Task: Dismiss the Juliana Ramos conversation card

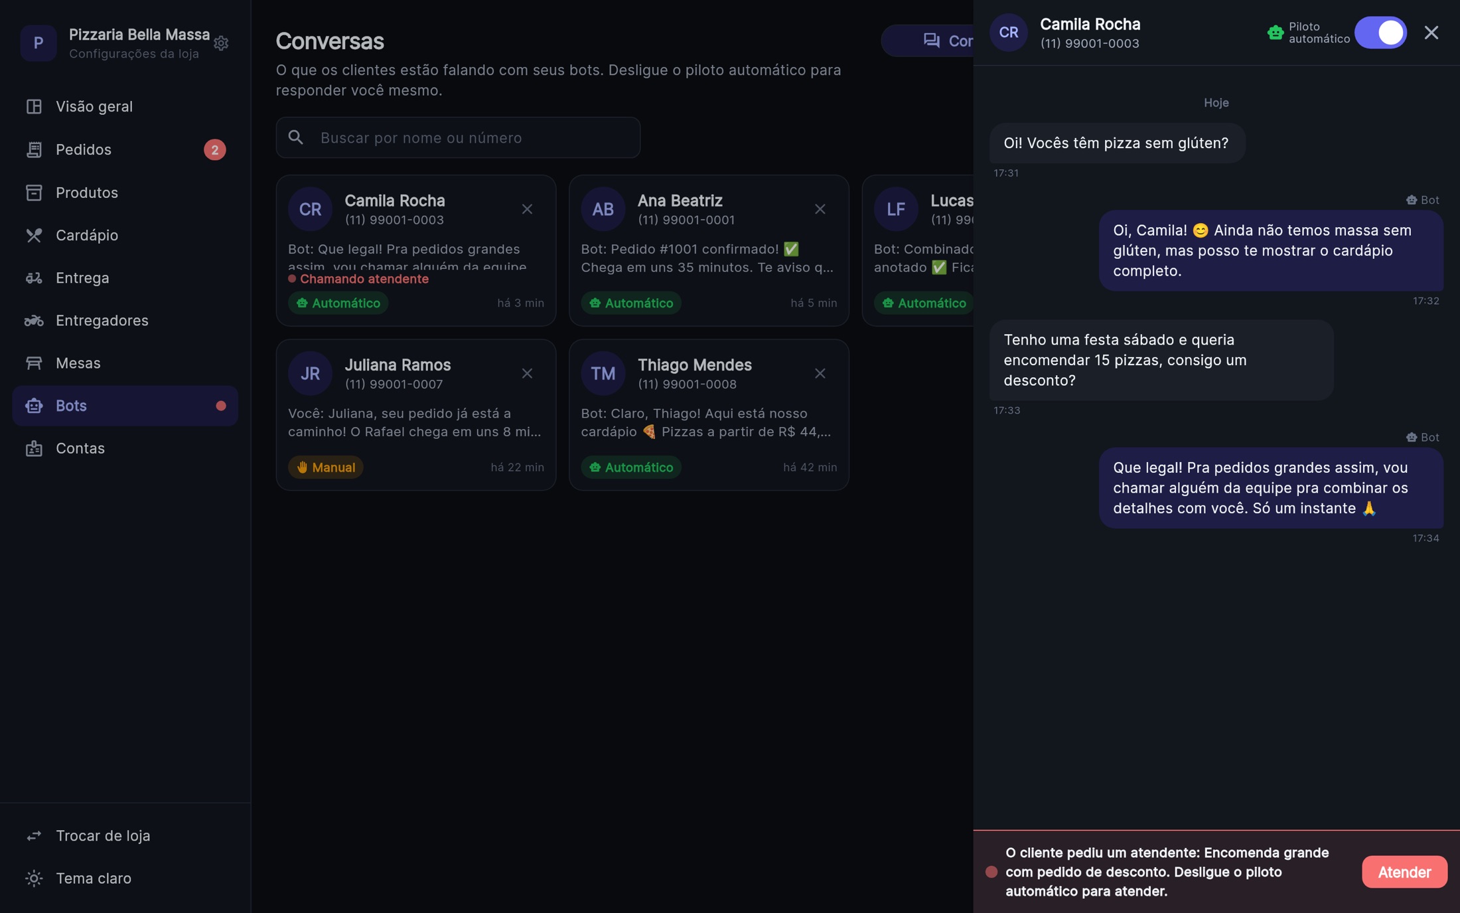Action: coord(527,373)
